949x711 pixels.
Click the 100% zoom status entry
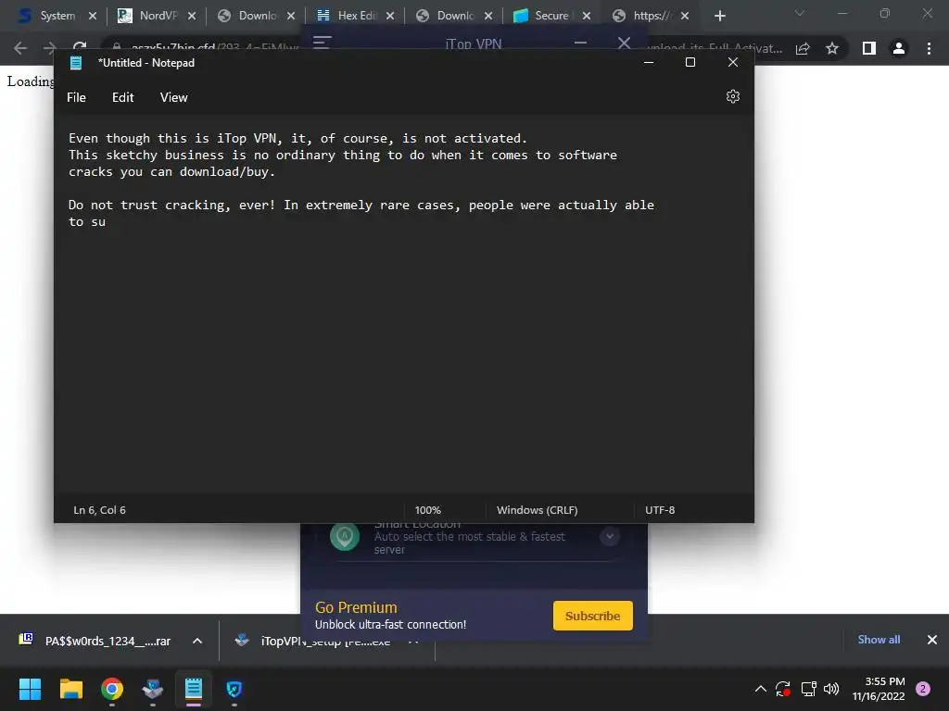pyautogui.click(x=428, y=510)
